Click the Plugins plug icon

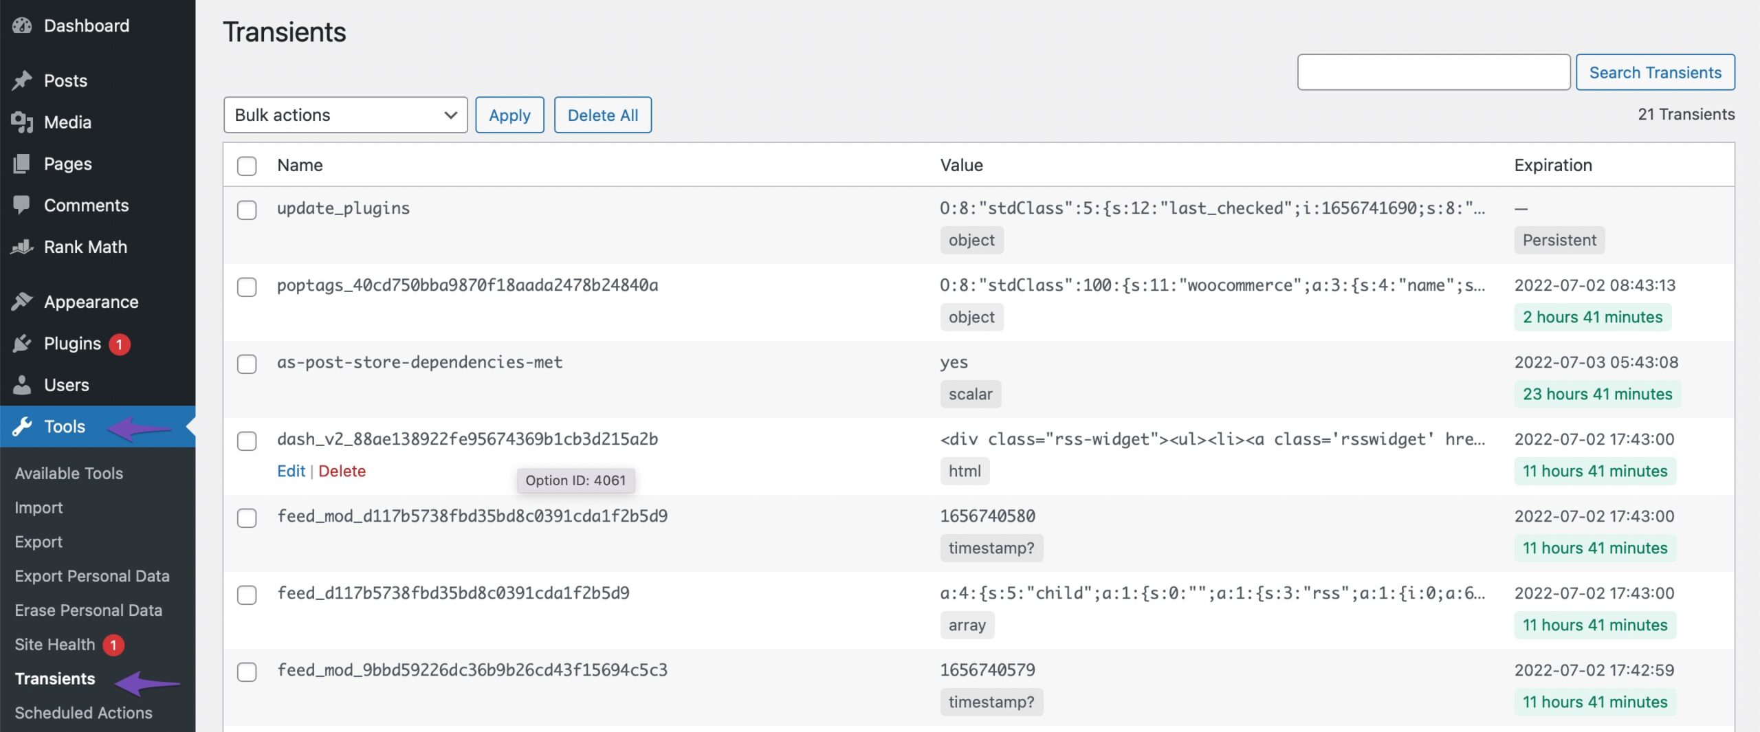[22, 343]
